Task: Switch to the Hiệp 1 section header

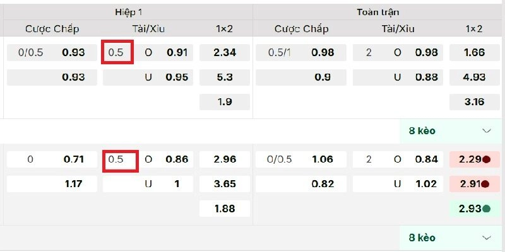Action: point(128,12)
